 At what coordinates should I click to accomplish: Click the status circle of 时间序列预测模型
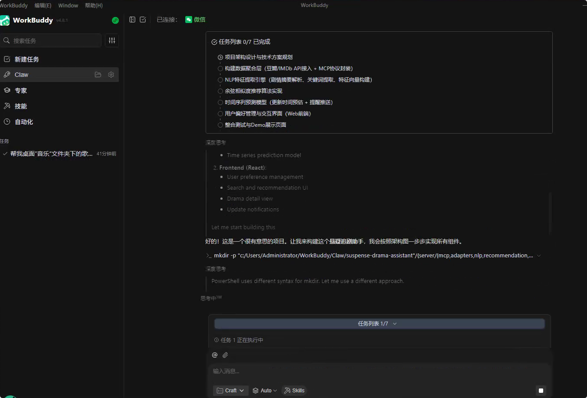click(220, 102)
